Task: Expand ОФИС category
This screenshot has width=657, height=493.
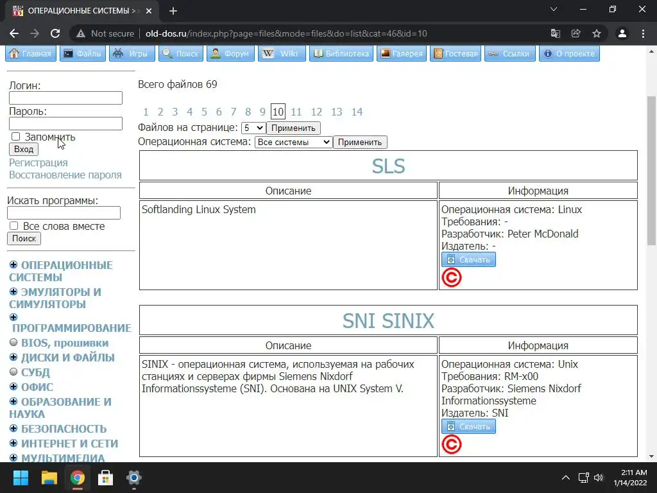Action: click(13, 386)
